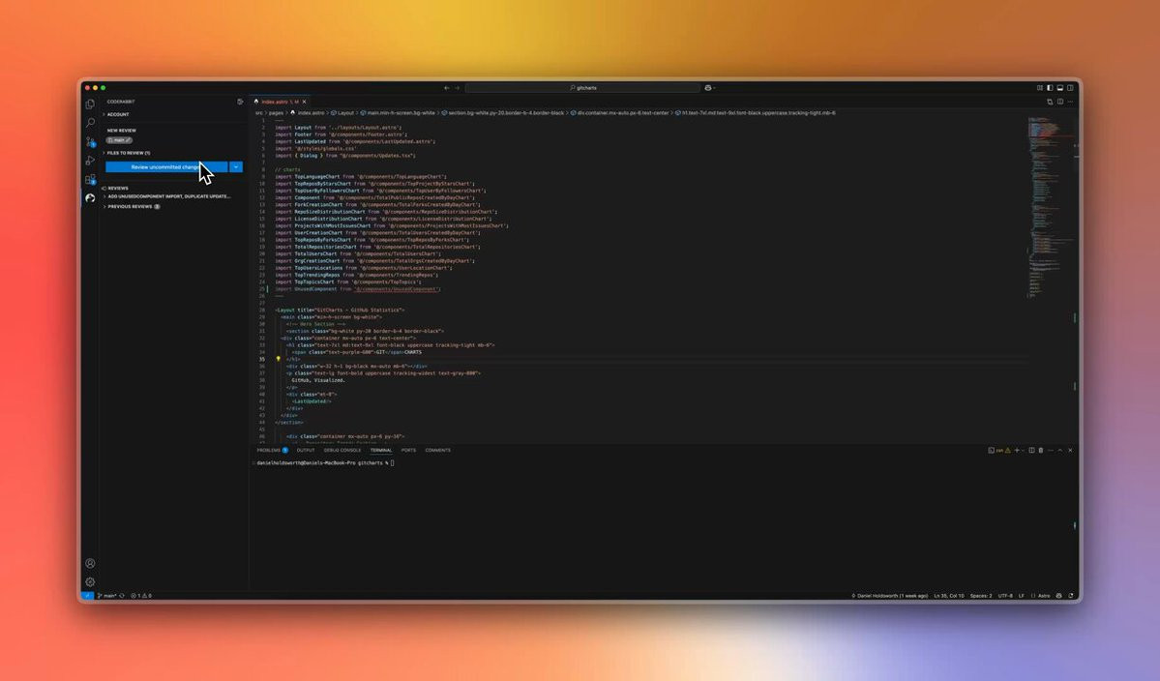The width and height of the screenshot is (1160, 681).
Task: Open the Manage gear icon
Action: coord(90,582)
